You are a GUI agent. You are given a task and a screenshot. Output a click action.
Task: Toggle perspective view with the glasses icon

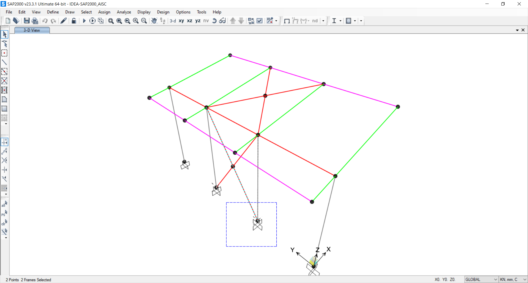222,21
